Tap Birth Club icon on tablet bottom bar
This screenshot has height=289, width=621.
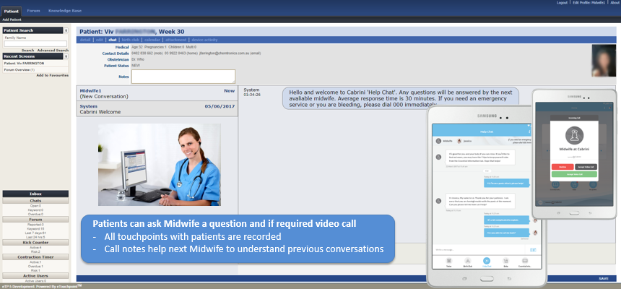[468, 262]
